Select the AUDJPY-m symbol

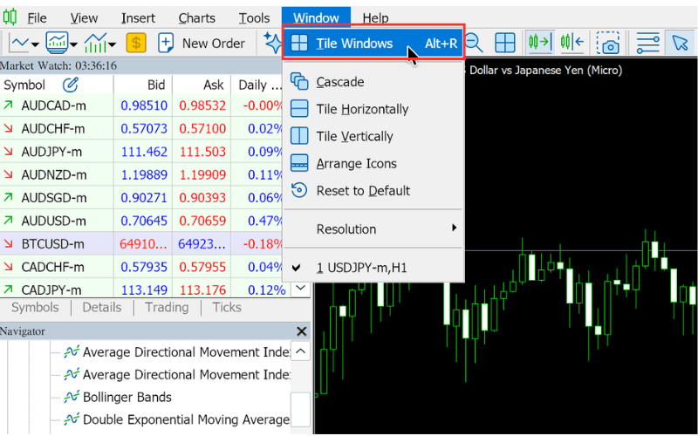(51, 152)
